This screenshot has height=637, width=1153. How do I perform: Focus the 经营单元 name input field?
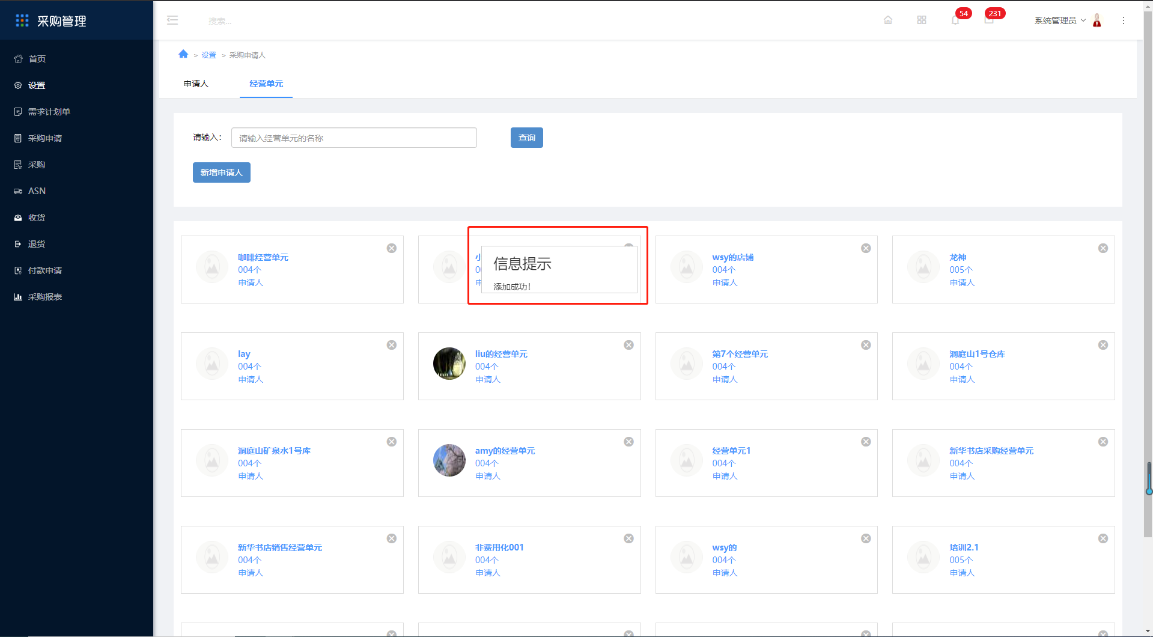click(354, 138)
